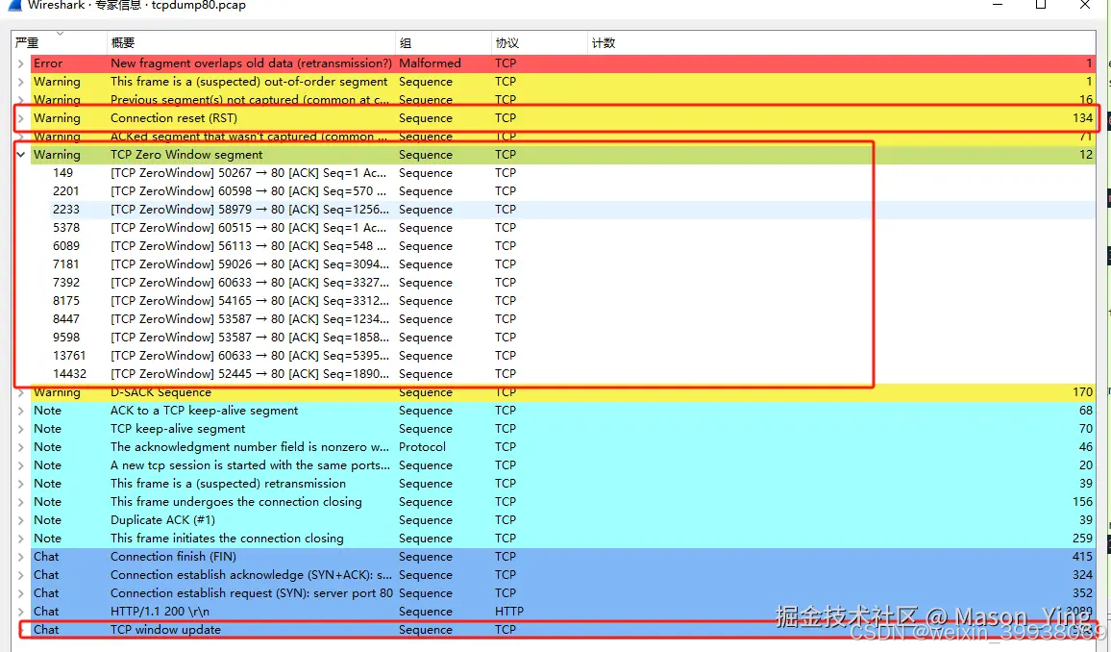Sort by the 概要 summary column header
1111x652 pixels.
[x=250, y=43]
